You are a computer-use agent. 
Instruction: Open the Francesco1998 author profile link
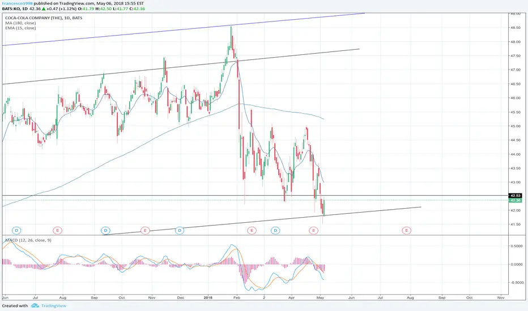pyautogui.click(x=17, y=3)
